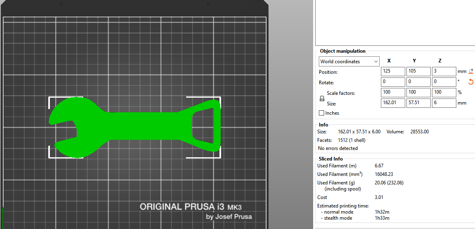475x229 pixels.
Task: Enable the Inches checkbox
Action: [x=322, y=113]
